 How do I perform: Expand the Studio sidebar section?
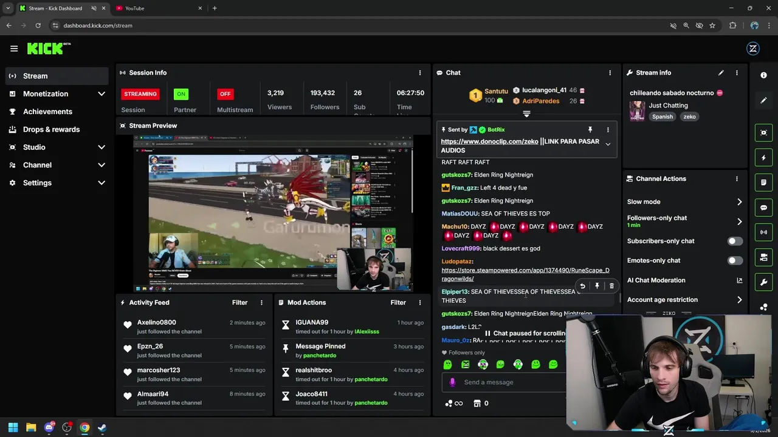coord(102,147)
